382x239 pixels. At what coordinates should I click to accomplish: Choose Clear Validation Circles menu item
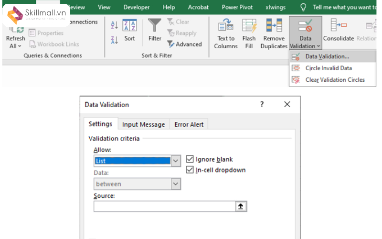point(332,80)
